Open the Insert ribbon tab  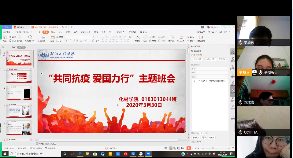(53, 32)
